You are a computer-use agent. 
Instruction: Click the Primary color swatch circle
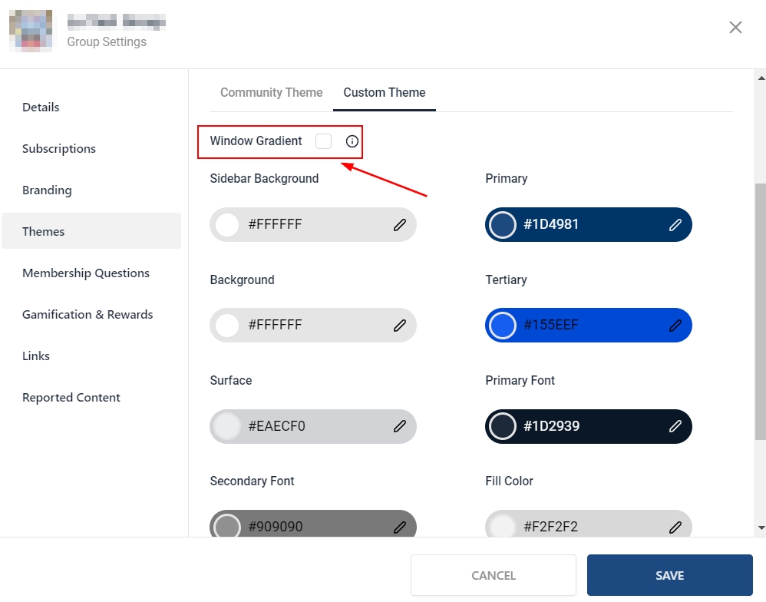click(x=503, y=225)
